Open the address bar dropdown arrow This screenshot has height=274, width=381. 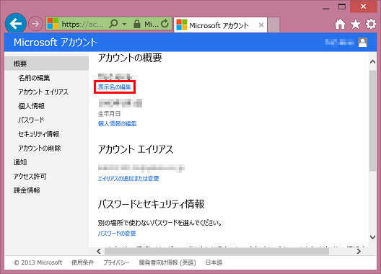(x=124, y=24)
